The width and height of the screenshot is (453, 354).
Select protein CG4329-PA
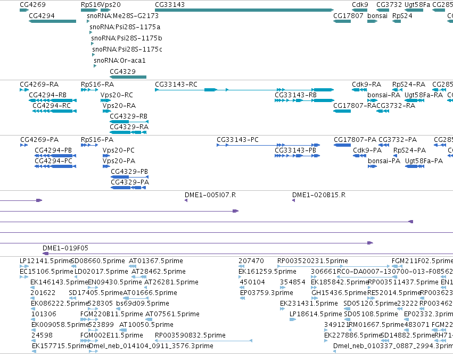click(x=129, y=188)
